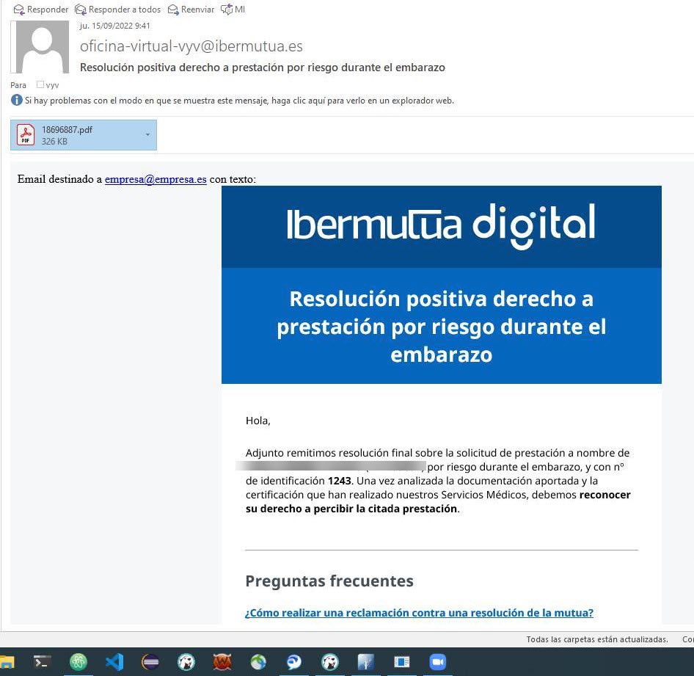Open the DBeaver icon left of tree icon
The height and width of the screenshot is (676, 694).
pos(330,662)
